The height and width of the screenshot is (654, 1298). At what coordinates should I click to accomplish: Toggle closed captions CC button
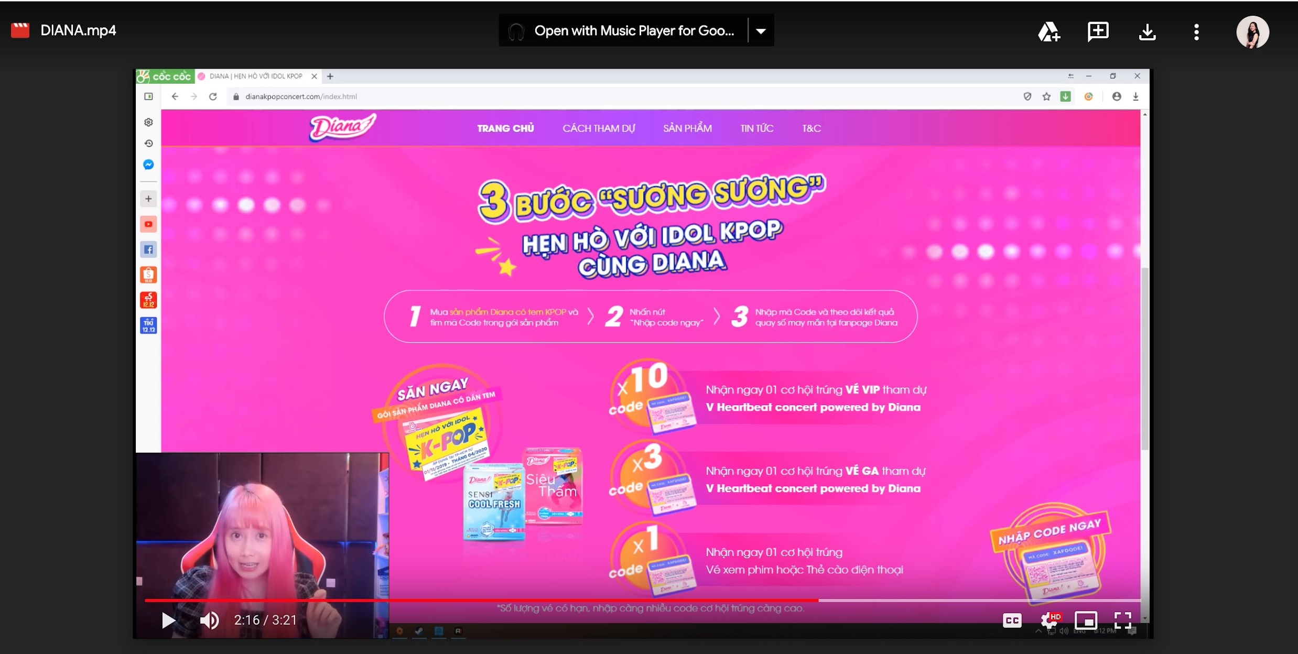(1012, 620)
